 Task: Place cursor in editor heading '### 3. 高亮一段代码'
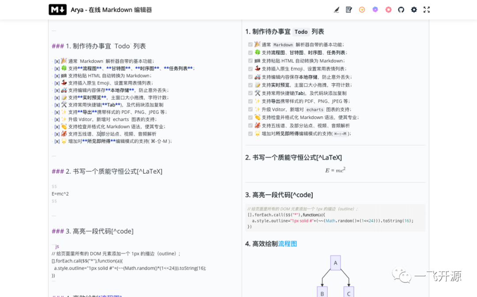point(92,231)
